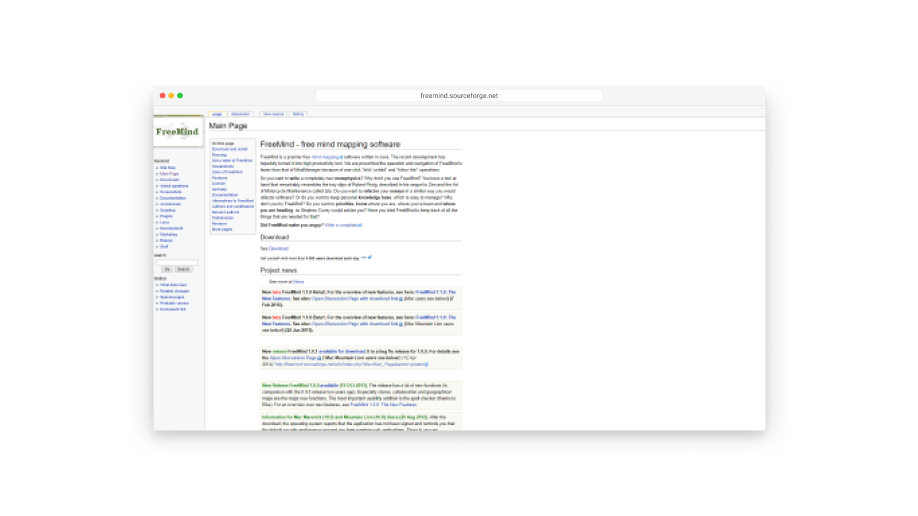Viewport: 918px width, 516px height.
Task: Click the FreeMind logo image
Action: click(x=178, y=132)
